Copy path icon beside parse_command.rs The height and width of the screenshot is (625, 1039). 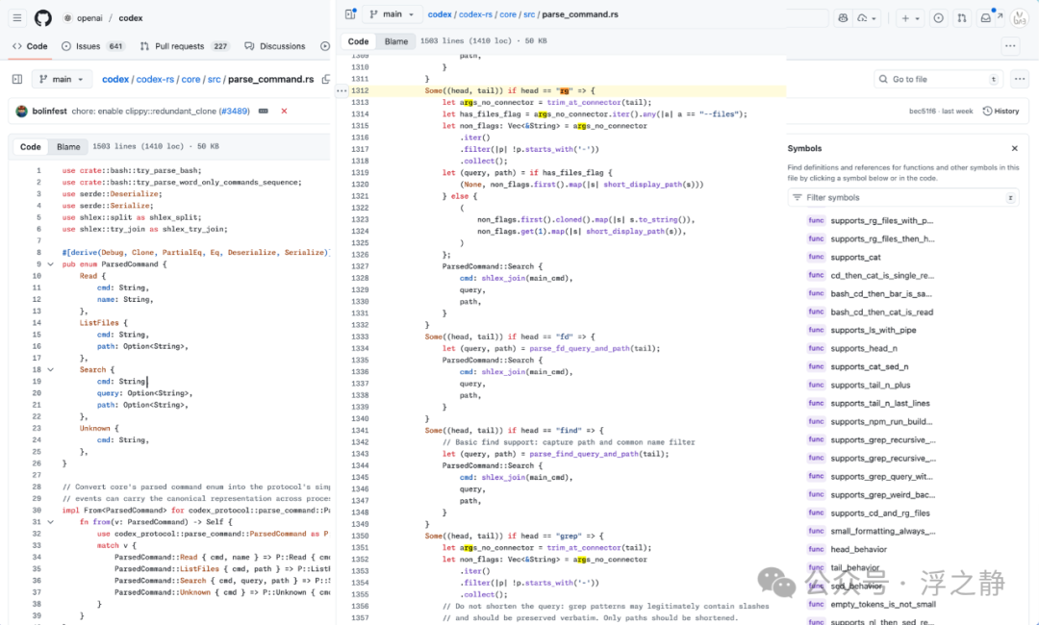coord(326,79)
